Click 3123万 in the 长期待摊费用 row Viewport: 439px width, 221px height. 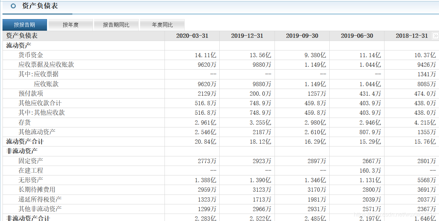click(x=262, y=190)
